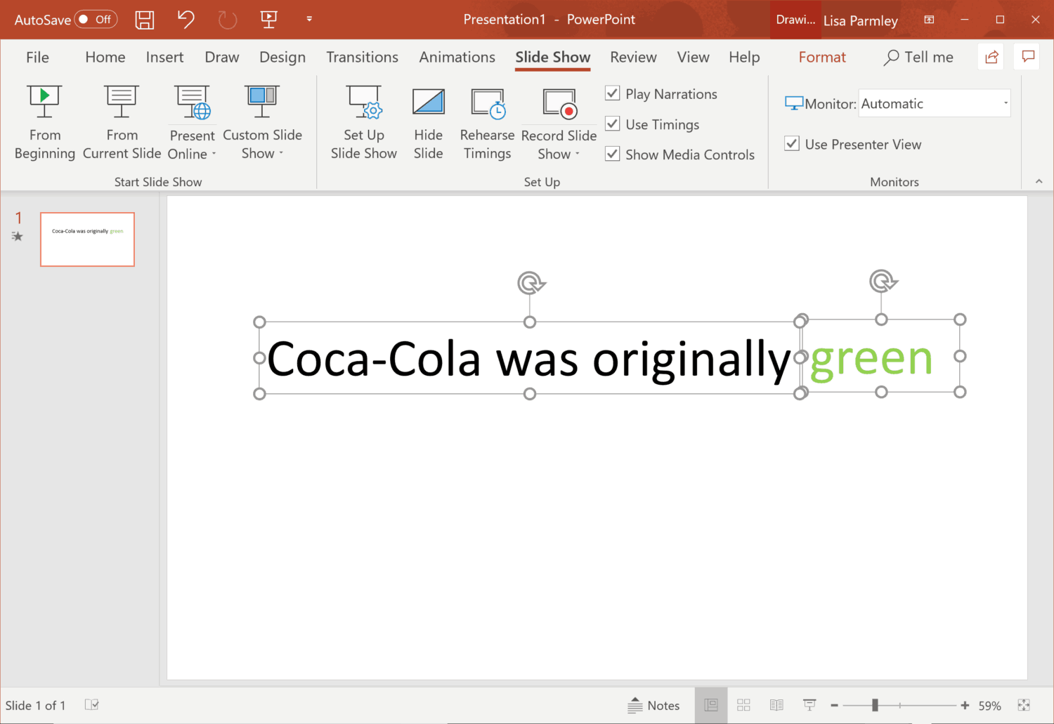
Task: Click the zoom in plus button
Action: click(x=965, y=706)
